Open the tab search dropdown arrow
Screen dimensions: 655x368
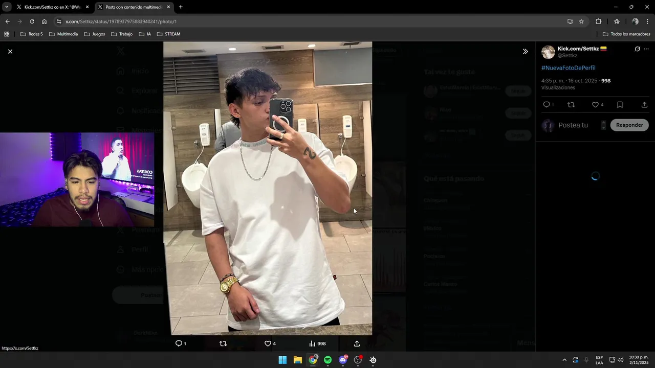(7, 7)
